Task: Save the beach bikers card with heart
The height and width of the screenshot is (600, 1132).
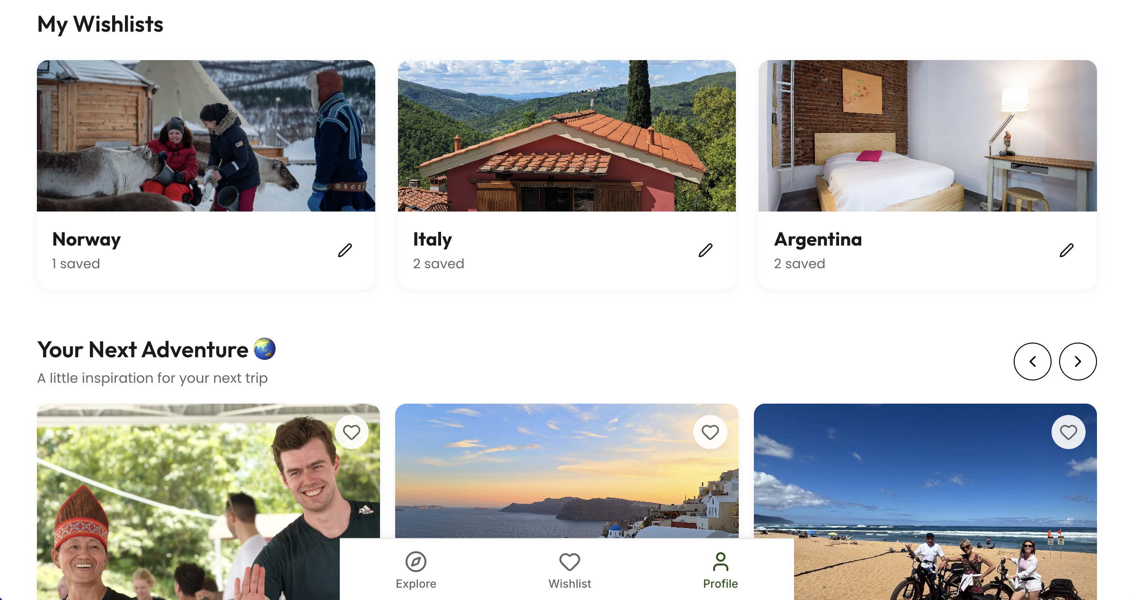Action: tap(1068, 432)
